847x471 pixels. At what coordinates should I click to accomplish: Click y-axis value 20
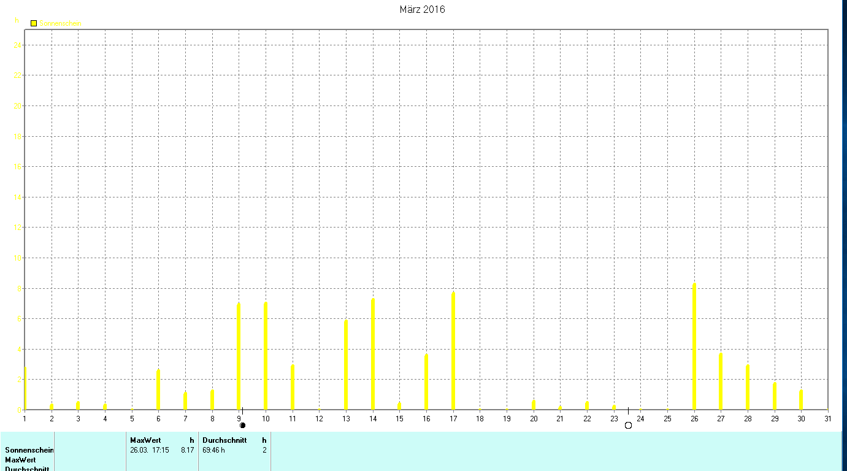click(18, 105)
